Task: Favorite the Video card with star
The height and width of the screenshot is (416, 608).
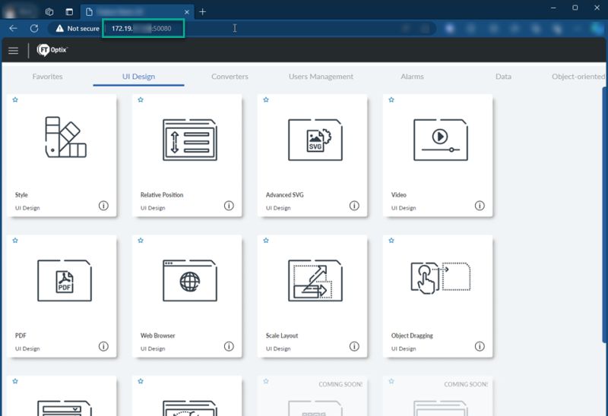Action: click(391, 99)
